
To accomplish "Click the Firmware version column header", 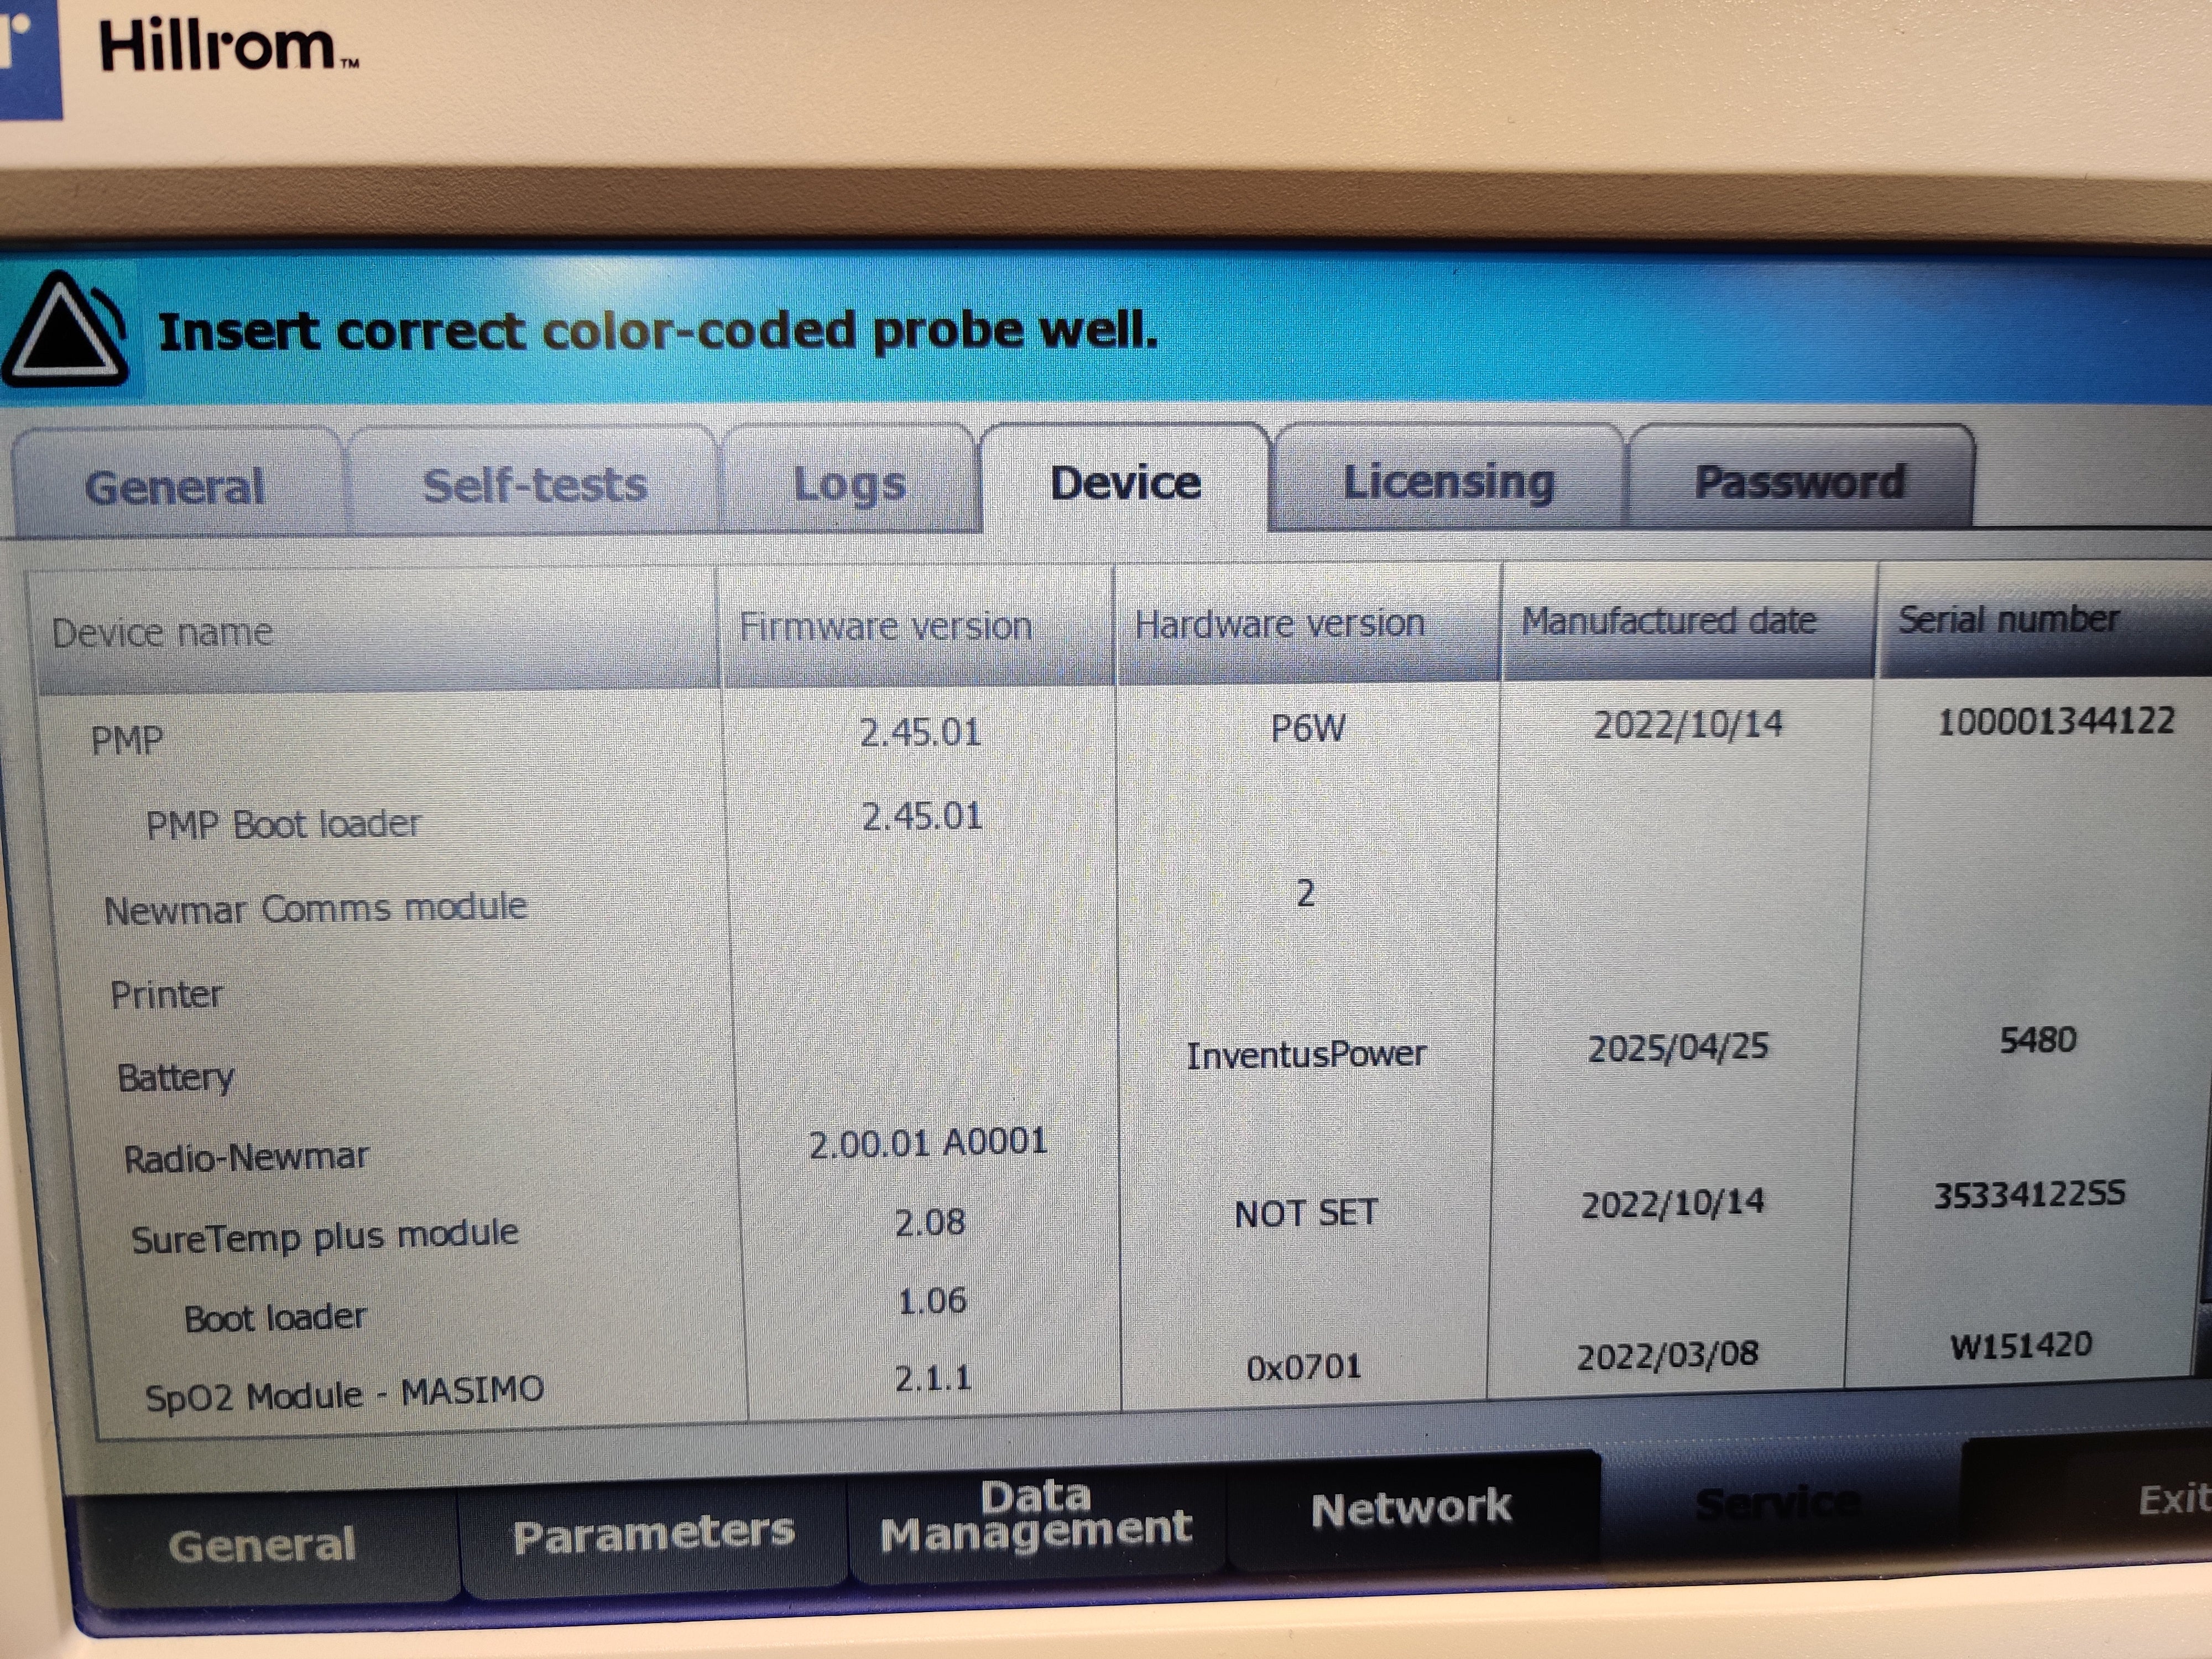I will pos(885,627).
